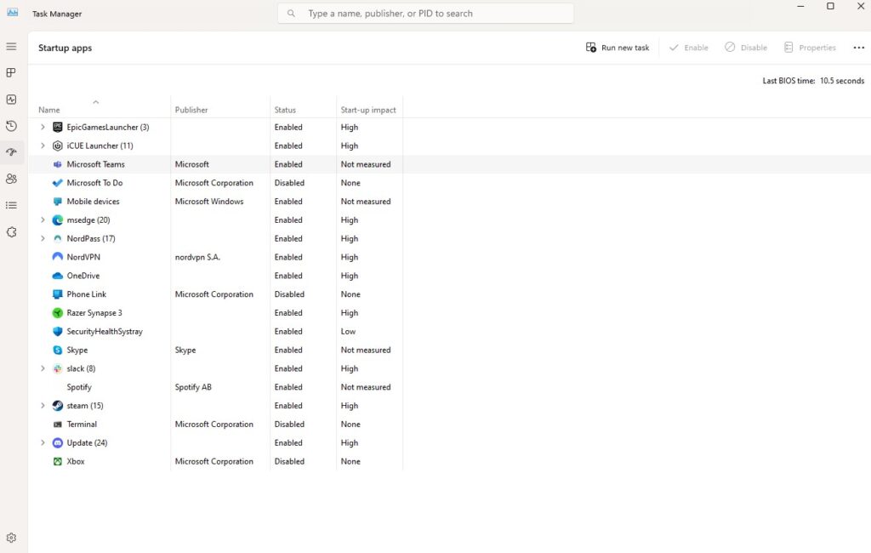
Task: Click the Microsoft Teams app icon
Action: click(x=57, y=164)
